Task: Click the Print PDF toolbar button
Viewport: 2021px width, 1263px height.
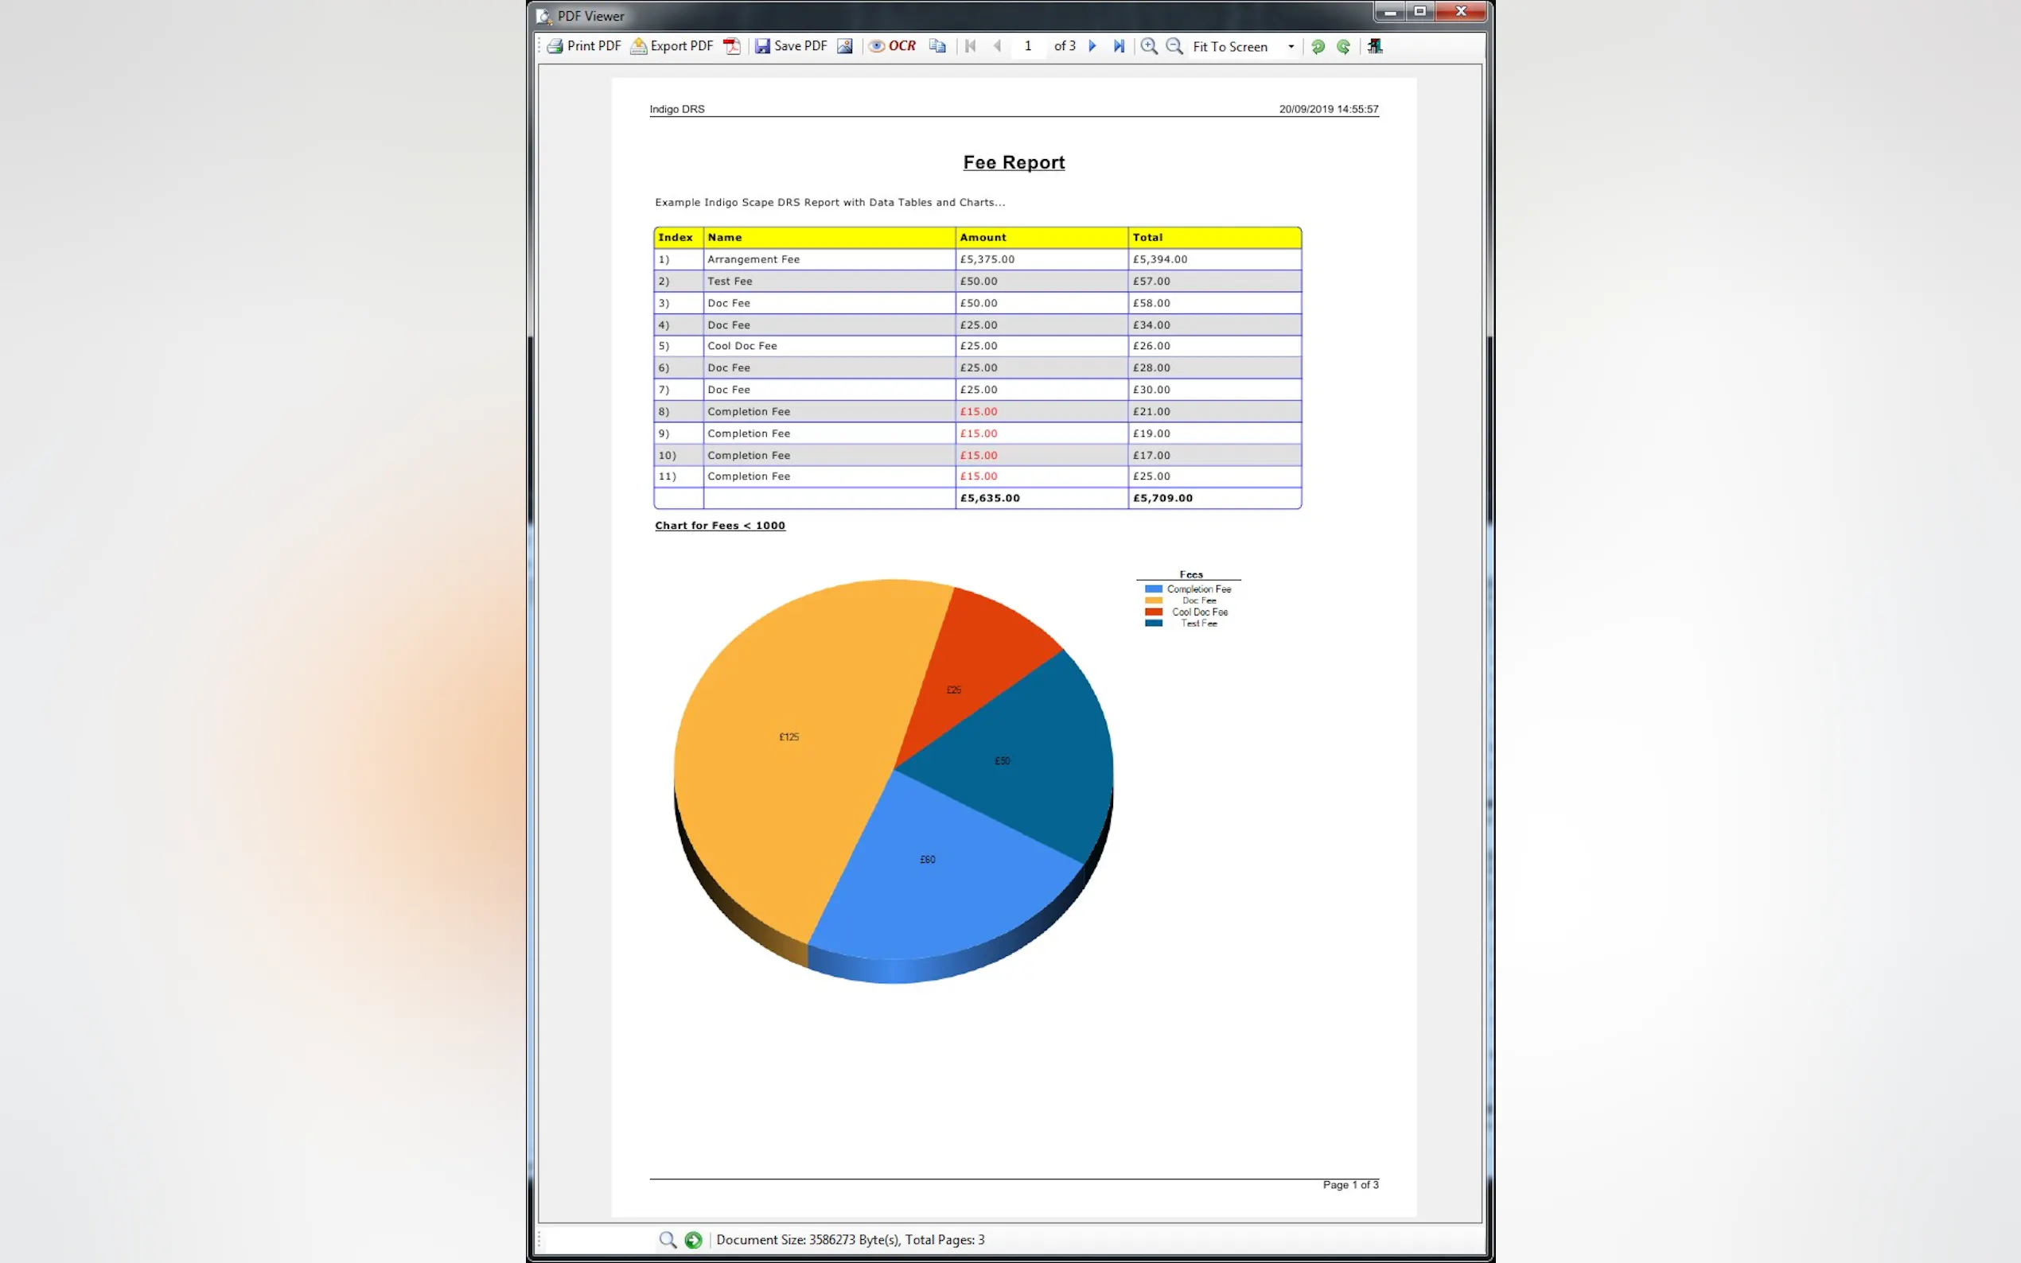Action: 584,46
